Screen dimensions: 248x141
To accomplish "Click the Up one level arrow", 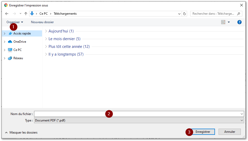I will pos(26,14).
